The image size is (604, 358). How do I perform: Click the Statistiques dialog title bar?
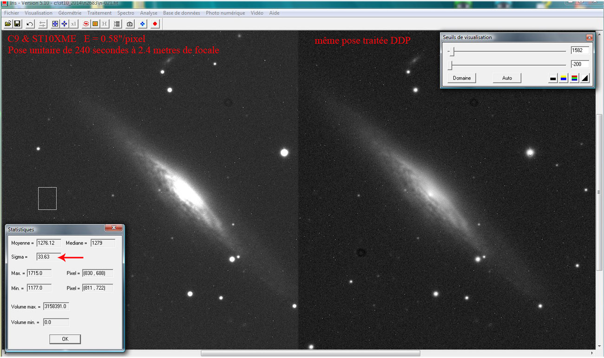(x=64, y=229)
